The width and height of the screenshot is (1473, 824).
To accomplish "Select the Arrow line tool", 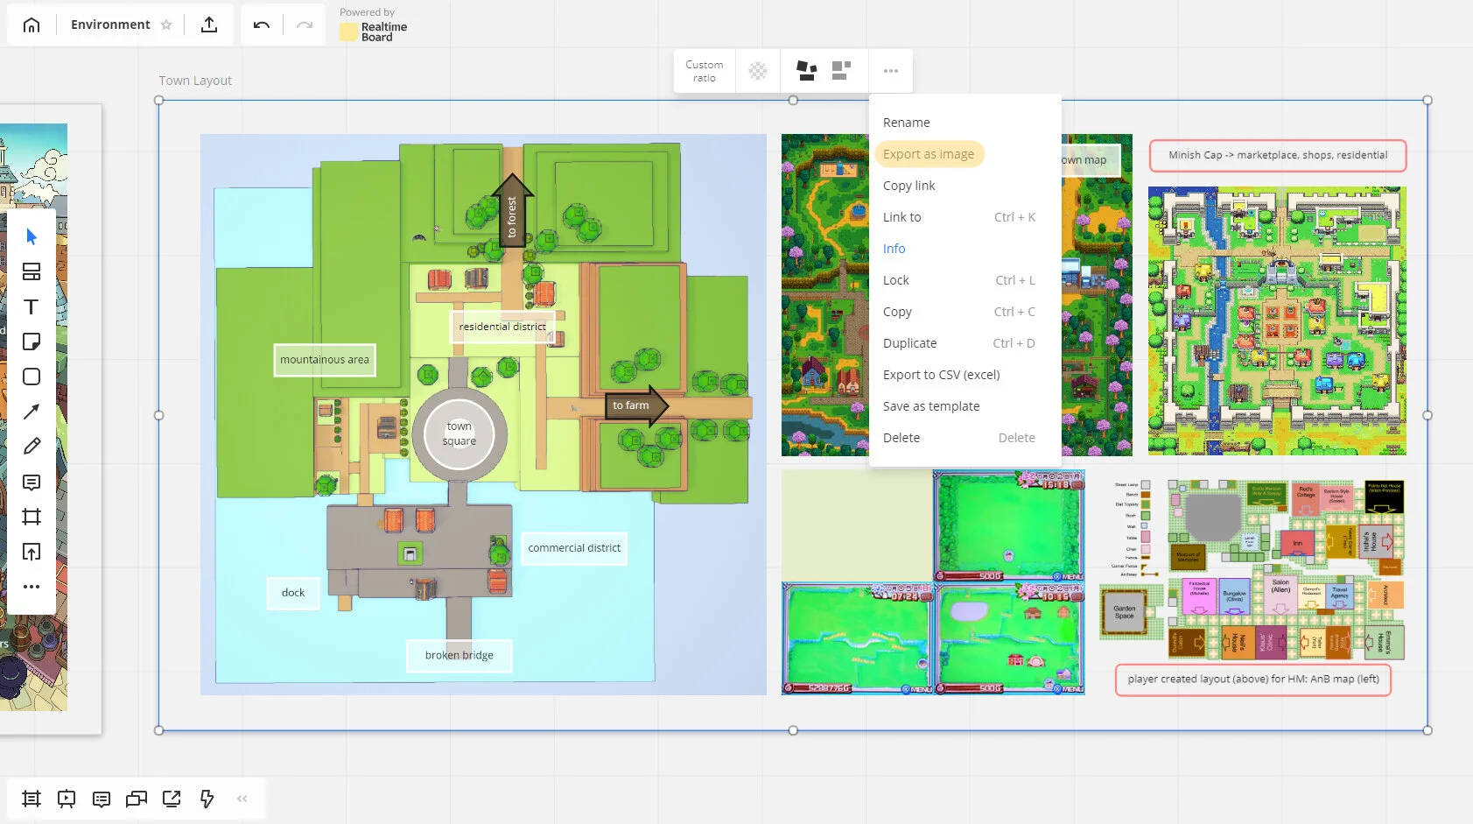I will (32, 412).
